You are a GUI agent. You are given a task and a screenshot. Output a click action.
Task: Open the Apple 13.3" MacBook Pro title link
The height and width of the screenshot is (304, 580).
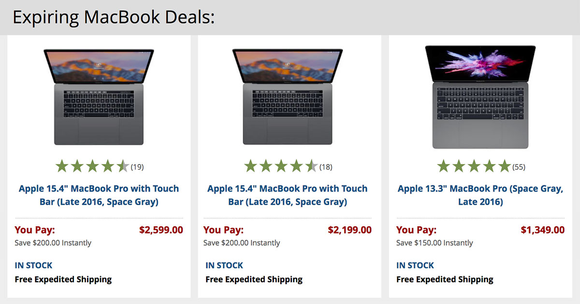point(480,195)
